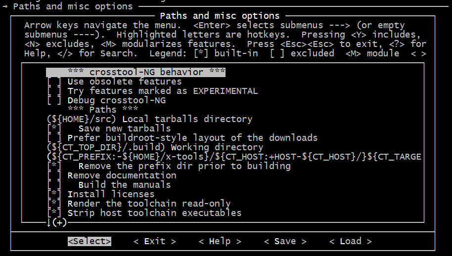Disable Save new tarballs option

pos(54,128)
